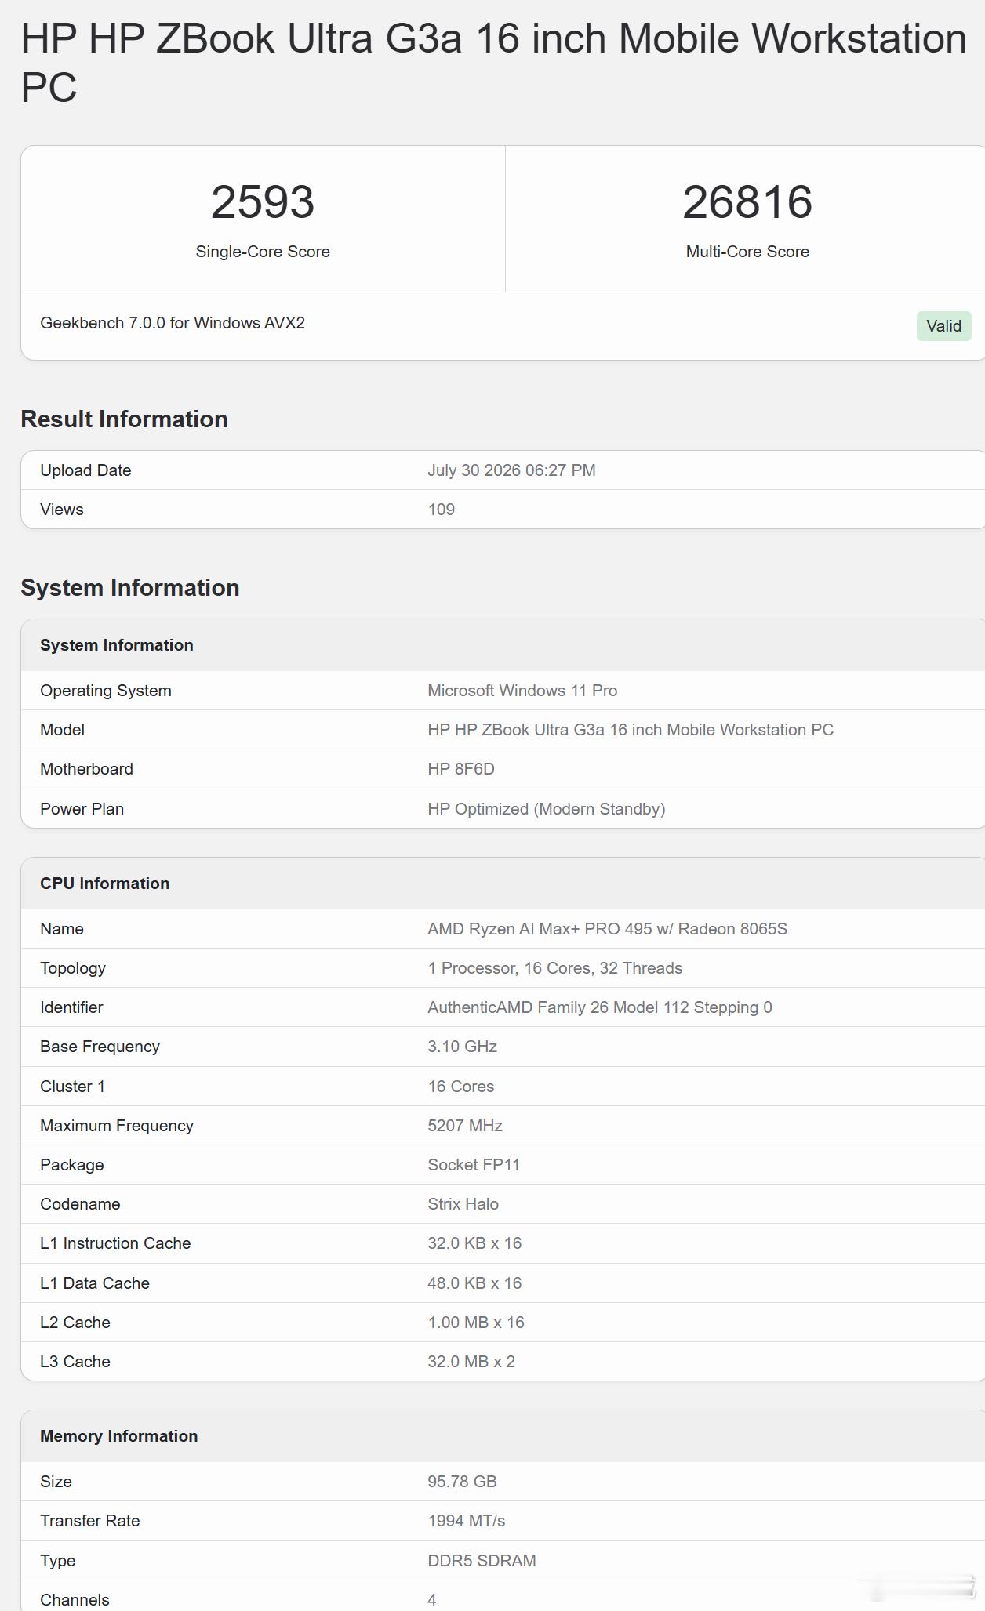Click the single-core score 2593

point(263,202)
